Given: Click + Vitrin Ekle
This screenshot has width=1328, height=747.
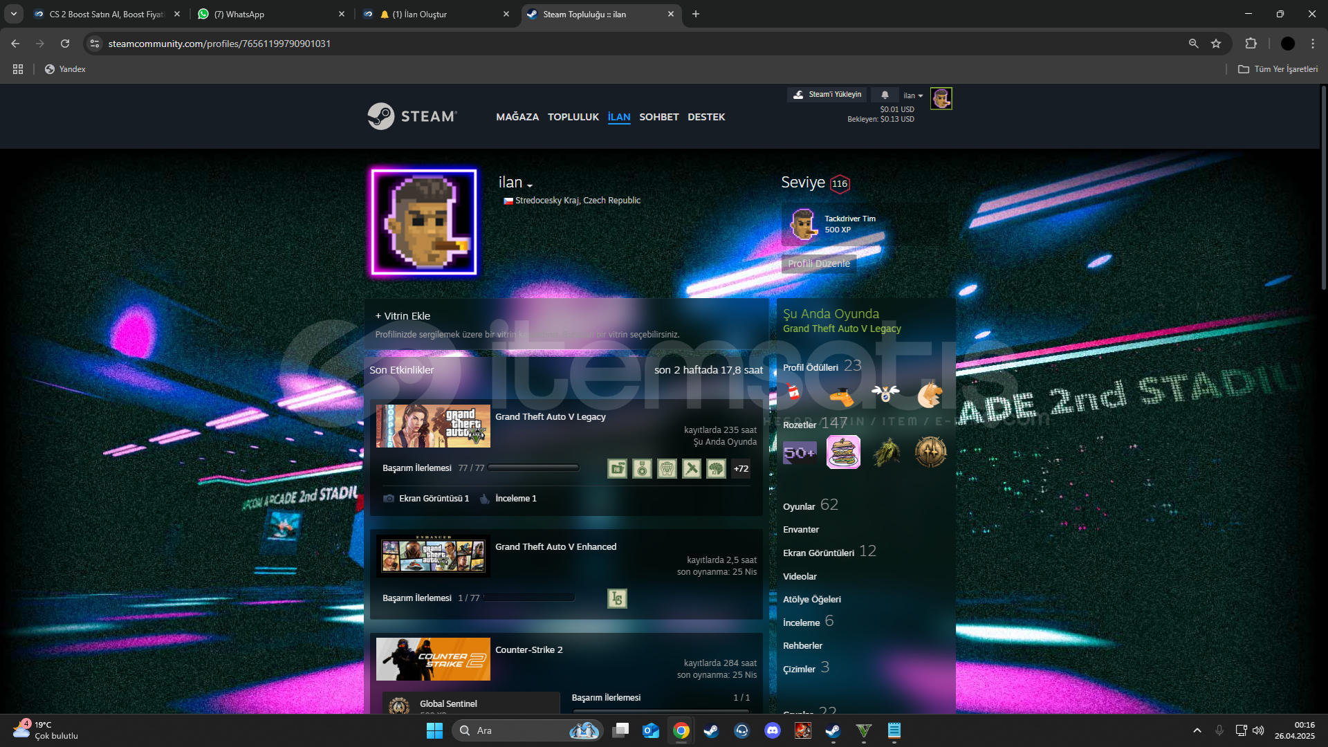Looking at the screenshot, I should pyautogui.click(x=403, y=316).
